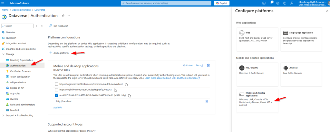Image resolution: width=330 pixels, height=132 pixels.
Task: Go to Home breadcrumb
Action: click(x=5, y=10)
